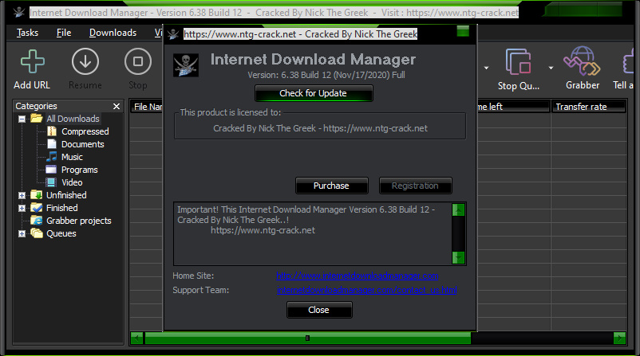Screen dimensions: 640x356
Task: Click the Add URL toolbar icon
Action: pos(32,62)
